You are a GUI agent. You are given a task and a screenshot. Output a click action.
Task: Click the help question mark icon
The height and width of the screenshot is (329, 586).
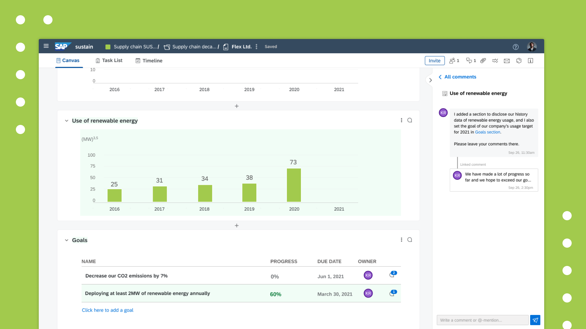click(x=515, y=47)
